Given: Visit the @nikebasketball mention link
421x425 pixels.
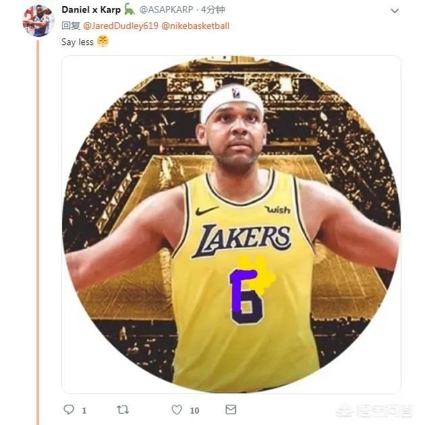Looking at the screenshot, I should tap(195, 26).
